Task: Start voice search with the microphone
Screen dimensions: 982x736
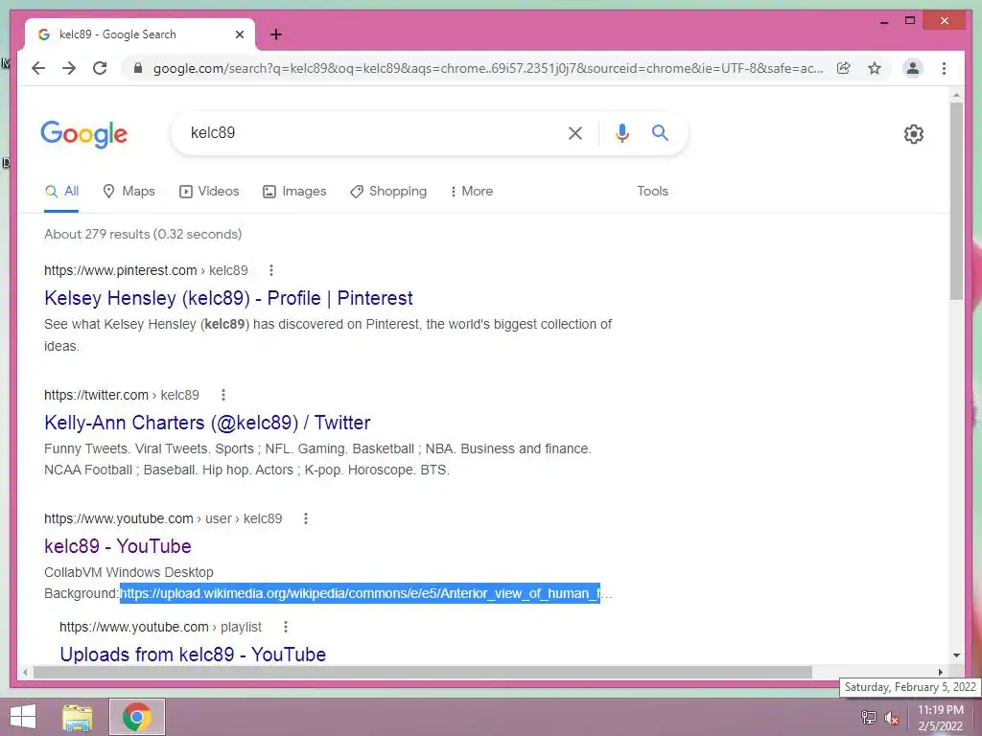Action: pos(621,132)
